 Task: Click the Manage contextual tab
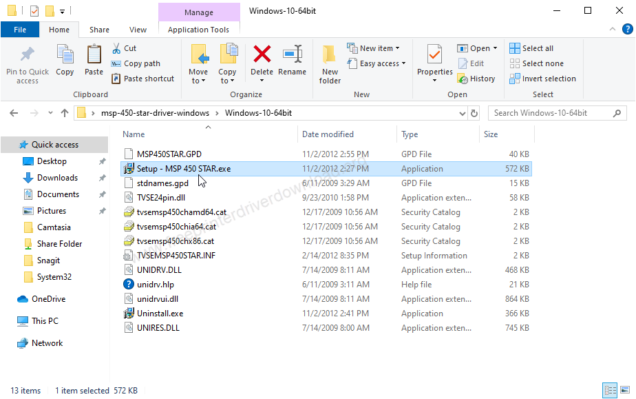199,12
